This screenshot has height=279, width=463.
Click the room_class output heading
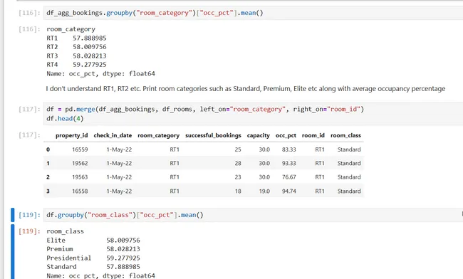[x=66, y=231]
